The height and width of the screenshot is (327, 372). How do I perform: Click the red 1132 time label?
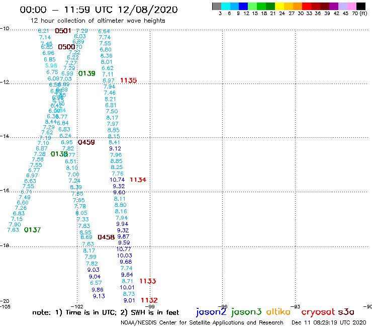tap(149, 300)
